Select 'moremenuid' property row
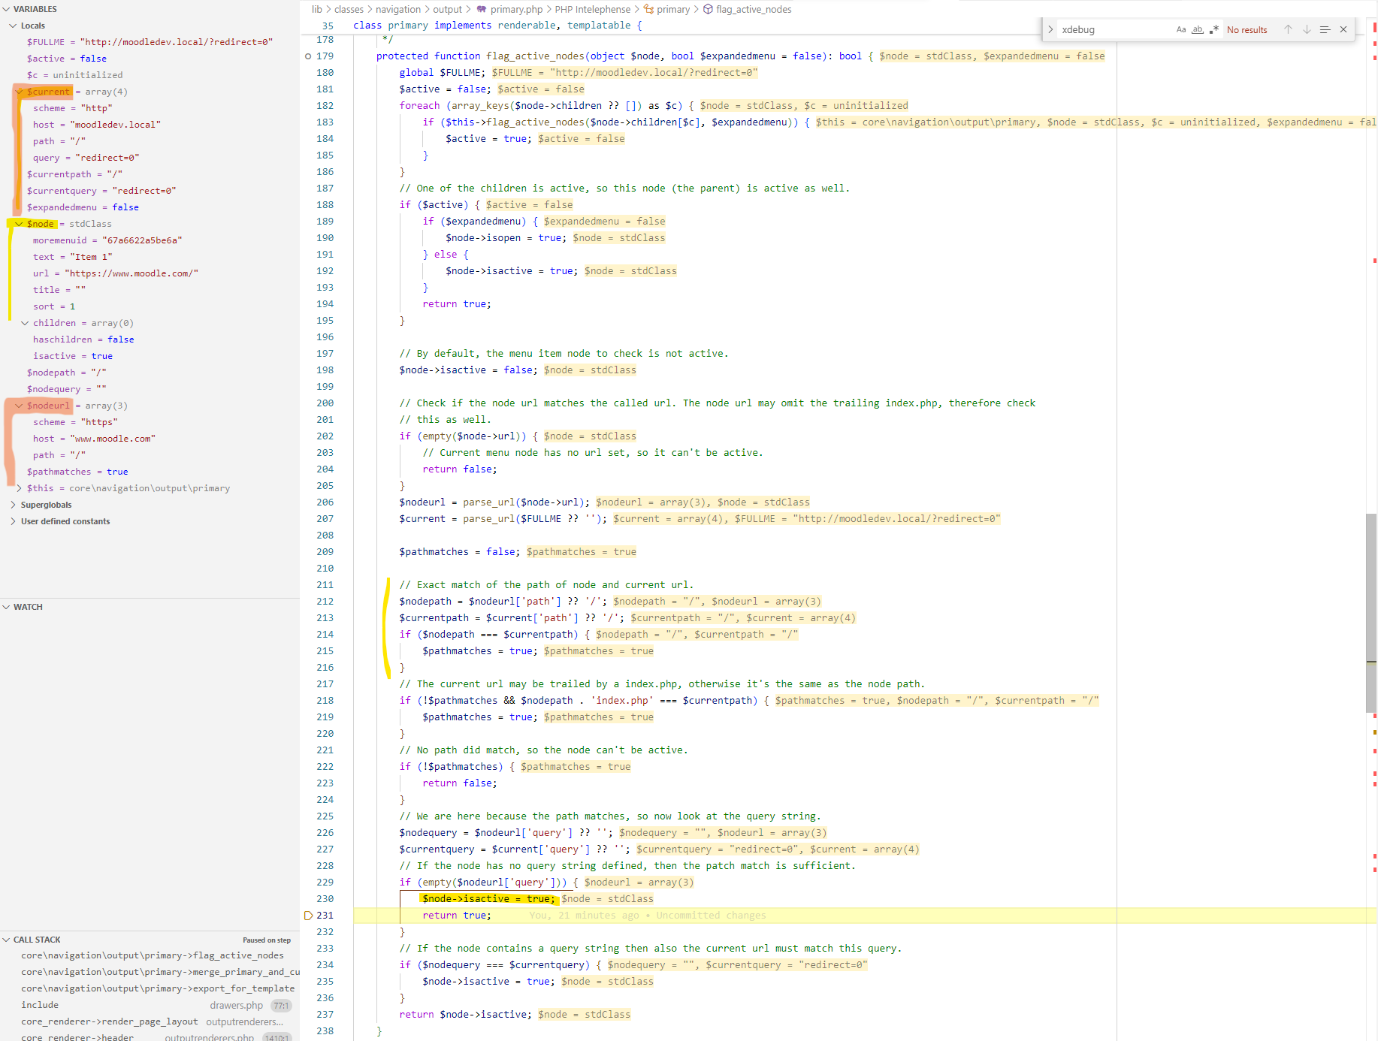The image size is (1378, 1041). (150, 240)
